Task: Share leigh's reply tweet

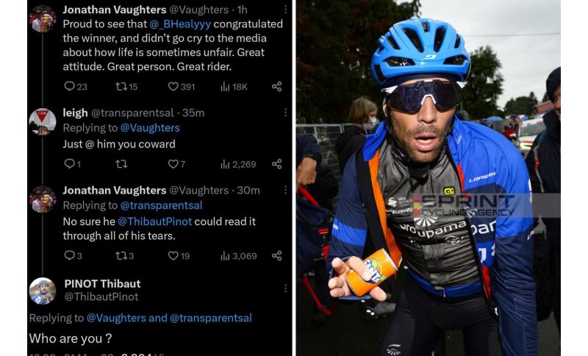Action: [277, 164]
